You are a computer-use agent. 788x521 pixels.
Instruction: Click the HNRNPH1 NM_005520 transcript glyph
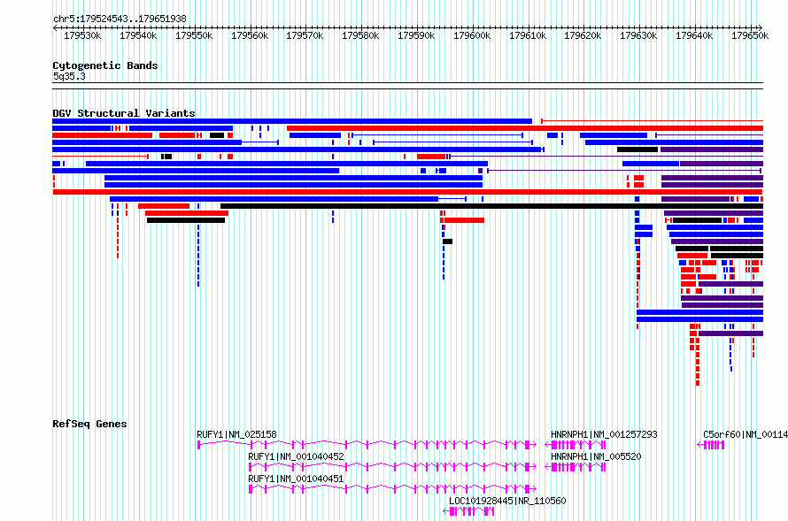[x=576, y=467]
